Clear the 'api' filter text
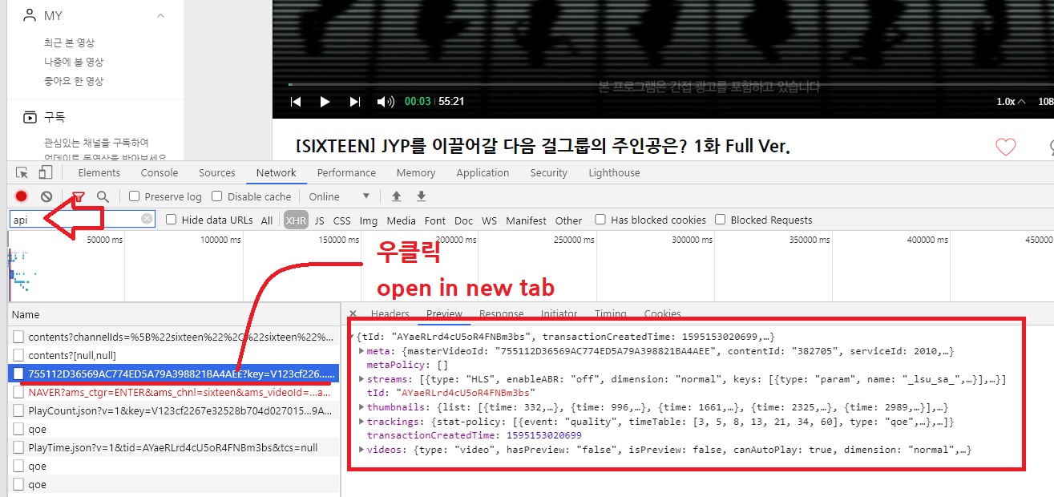 [147, 219]
